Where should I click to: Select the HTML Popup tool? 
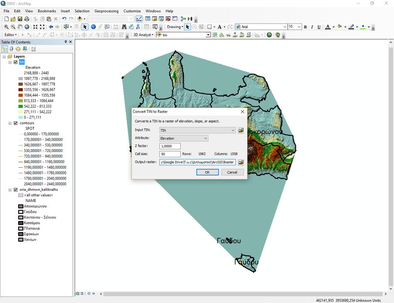point(107,27)
